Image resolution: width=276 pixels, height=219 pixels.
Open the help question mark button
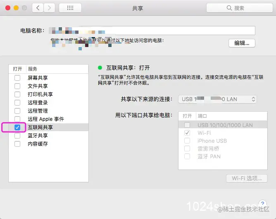coord(262,203)
